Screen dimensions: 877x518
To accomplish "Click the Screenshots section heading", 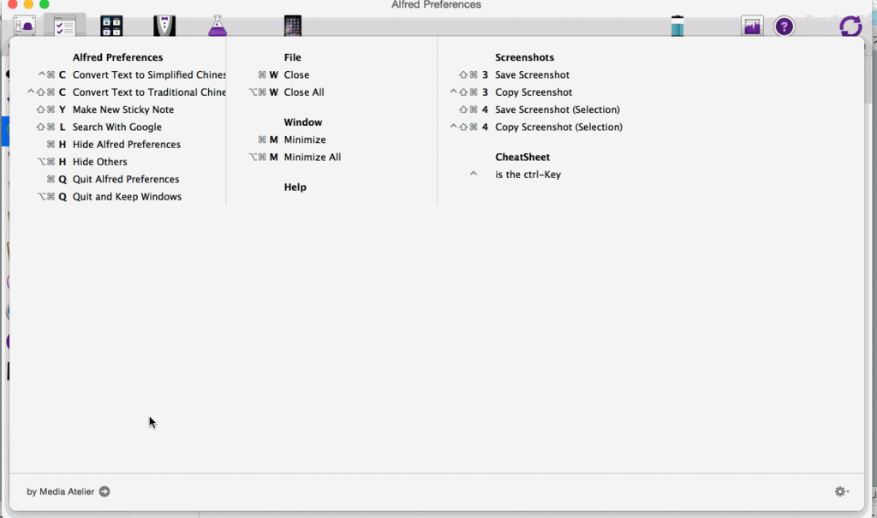I will (x=524, y=57).
